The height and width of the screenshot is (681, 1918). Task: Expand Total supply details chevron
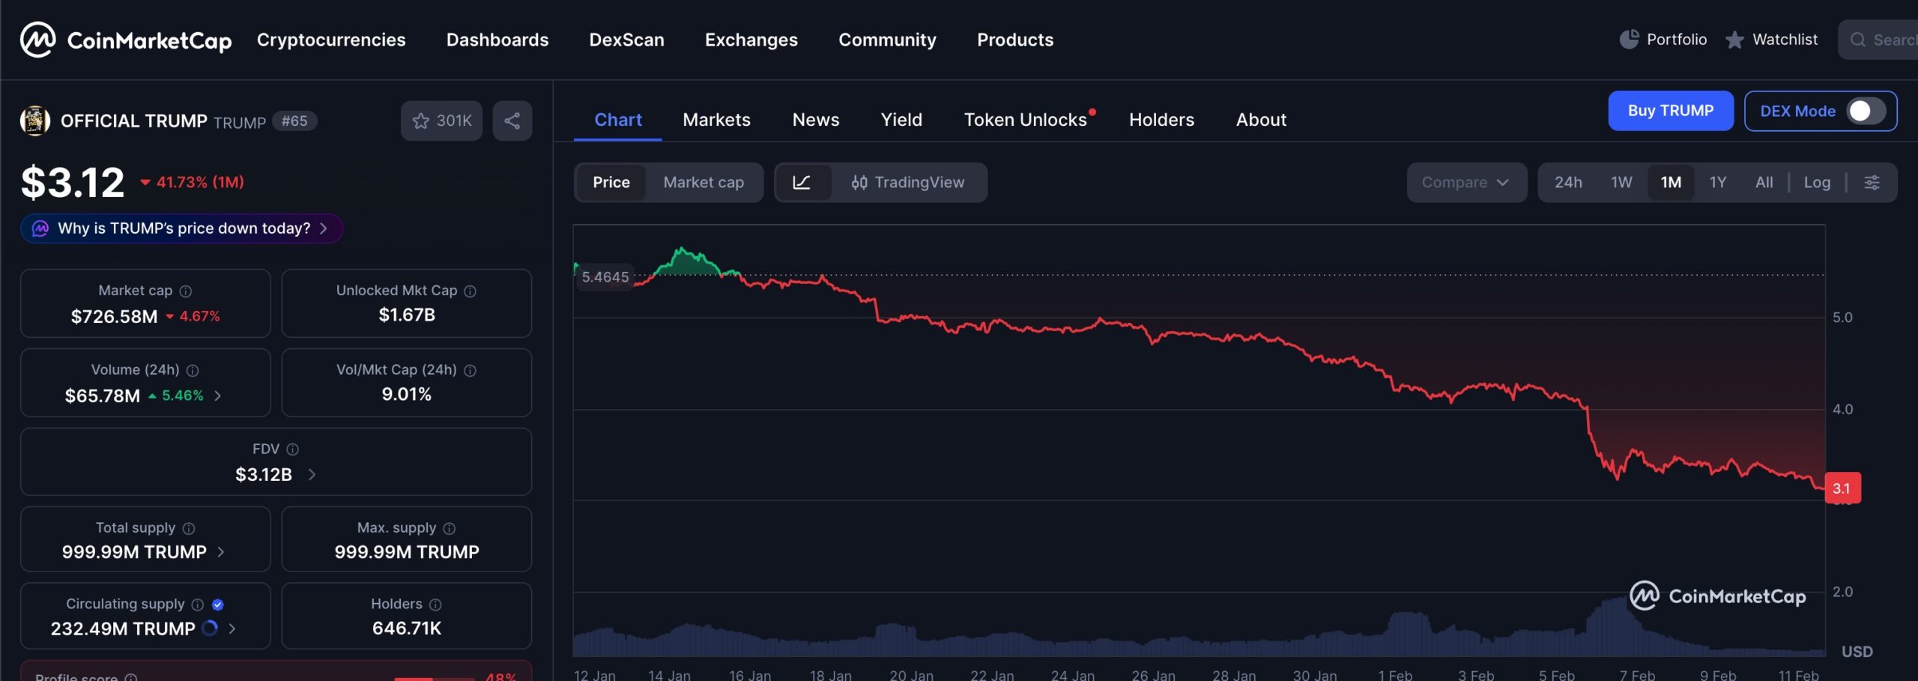click(220, 552)
